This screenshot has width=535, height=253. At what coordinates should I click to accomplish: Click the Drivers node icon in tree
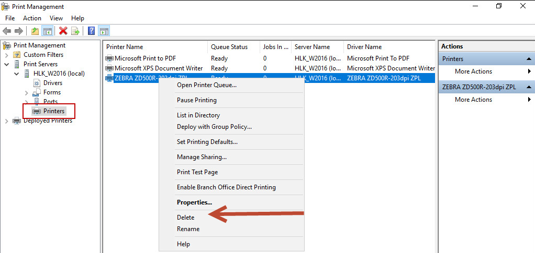[36, 83]
